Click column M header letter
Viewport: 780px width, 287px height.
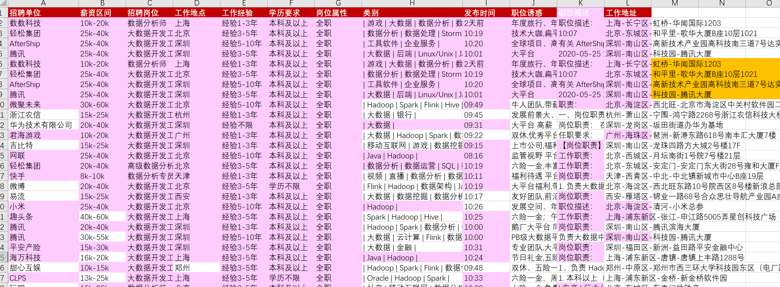point(675,3)
